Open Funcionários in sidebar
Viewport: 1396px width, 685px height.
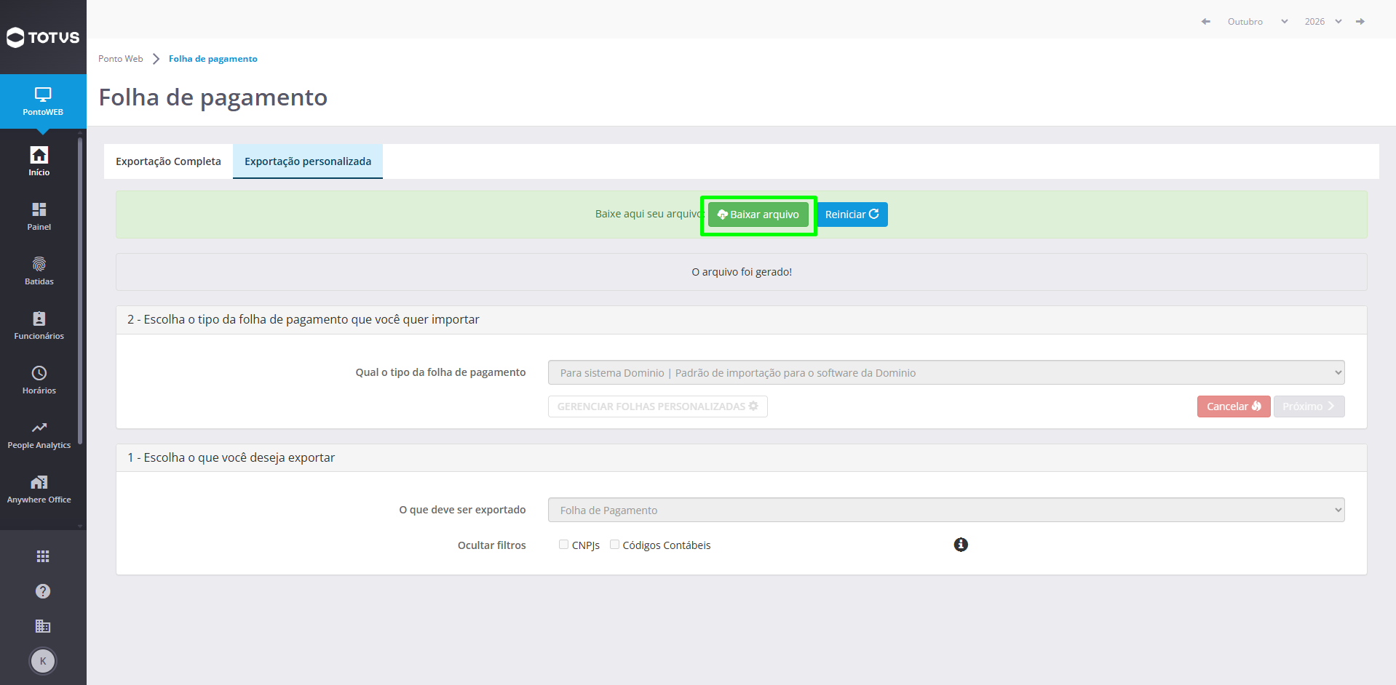coord(39,325)
